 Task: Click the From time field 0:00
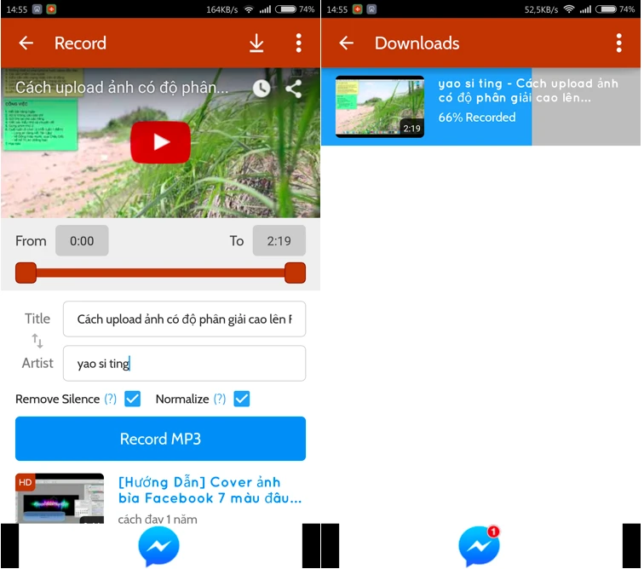pos(82,241)
